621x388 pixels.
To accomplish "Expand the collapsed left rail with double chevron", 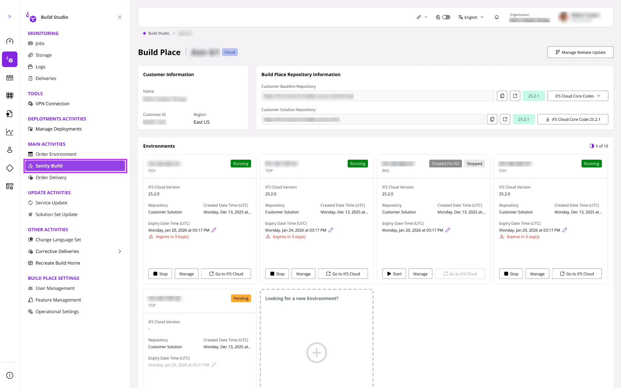I will (10, 17).
